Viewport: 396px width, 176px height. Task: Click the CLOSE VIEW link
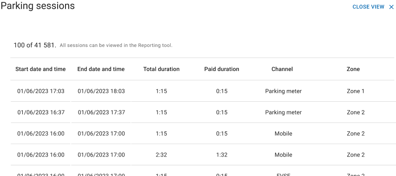point(368,7)
